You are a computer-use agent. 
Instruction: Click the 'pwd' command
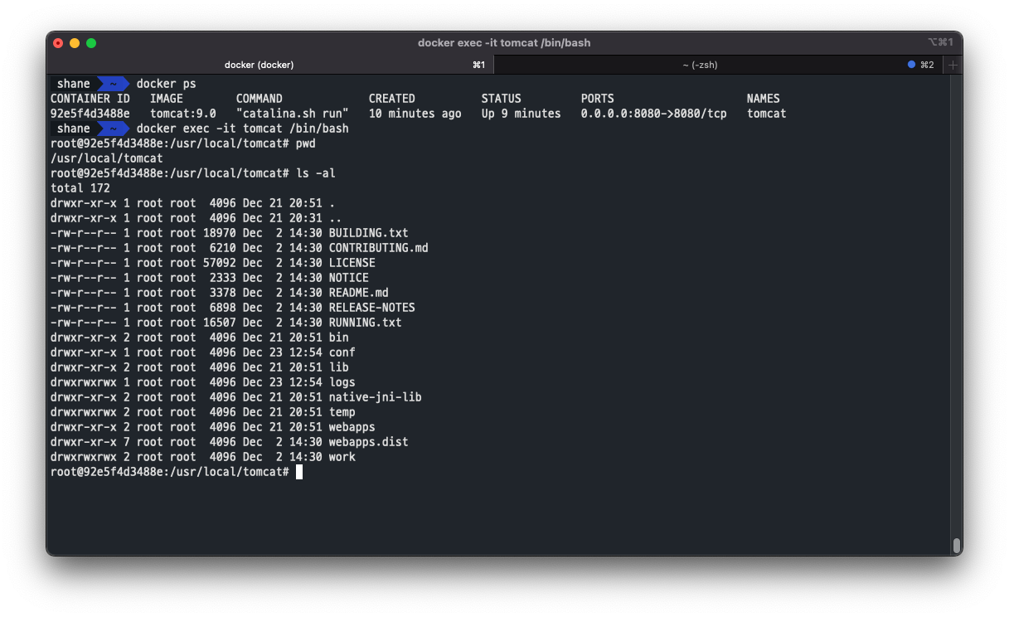tap(305, 143)
